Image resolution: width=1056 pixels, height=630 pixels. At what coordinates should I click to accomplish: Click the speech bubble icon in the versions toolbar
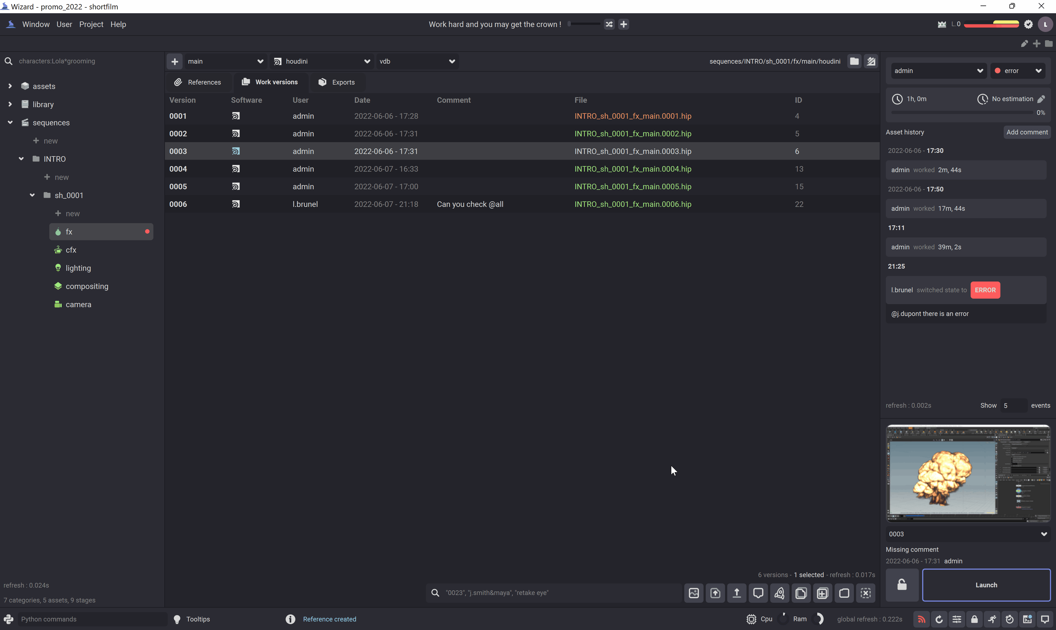758,593
